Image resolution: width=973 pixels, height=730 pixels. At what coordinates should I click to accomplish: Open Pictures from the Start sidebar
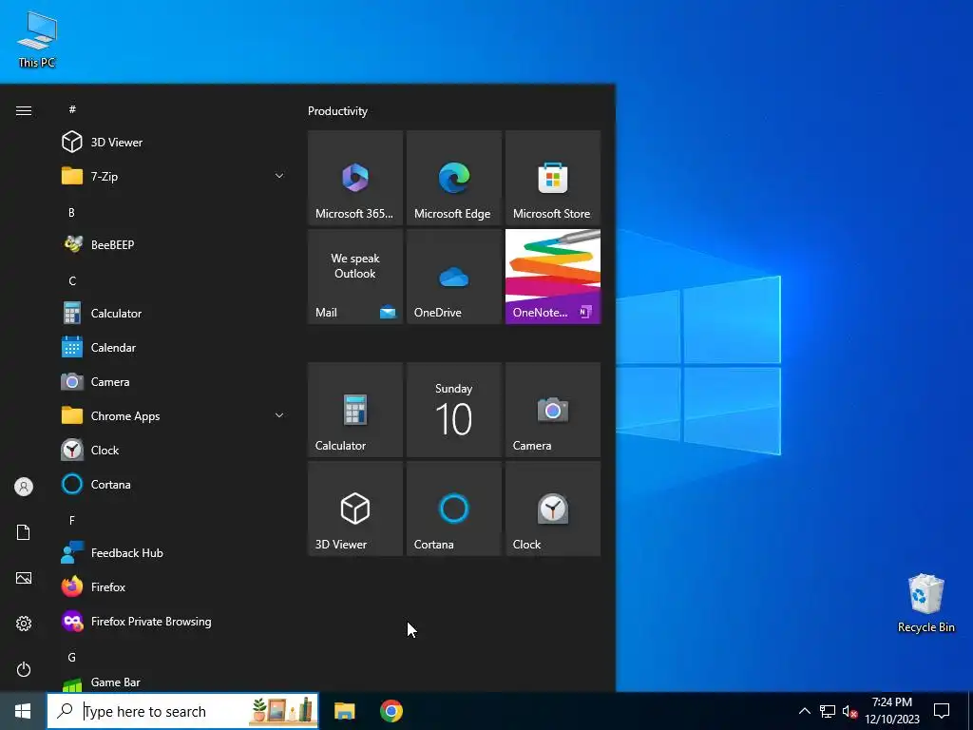(x=24, y=578)
